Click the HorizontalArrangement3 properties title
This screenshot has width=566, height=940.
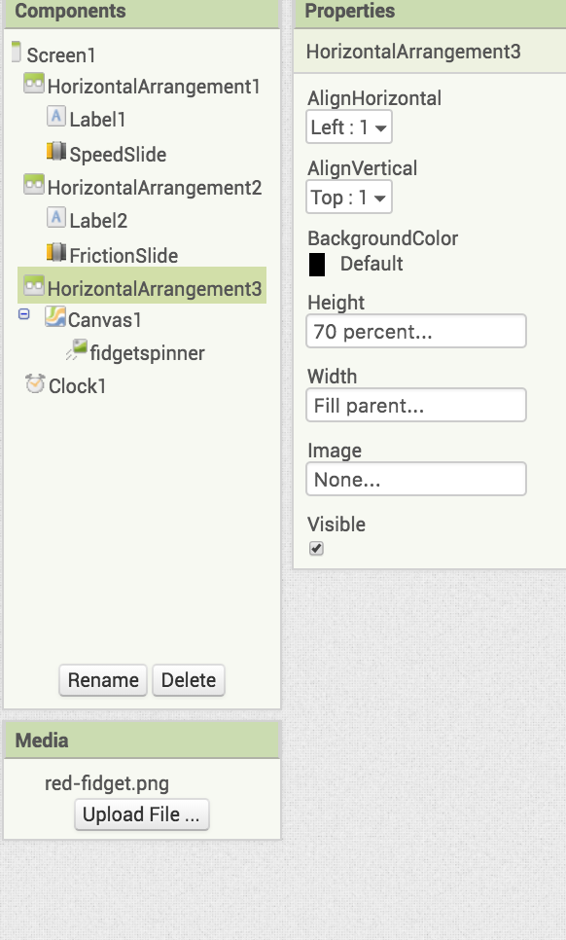coord(413,52)
